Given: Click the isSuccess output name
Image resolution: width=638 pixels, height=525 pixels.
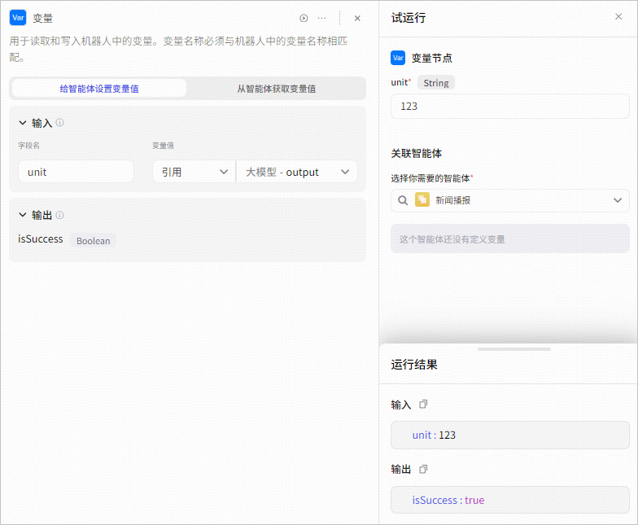Looking at the screenshot, I should [41, 239].
